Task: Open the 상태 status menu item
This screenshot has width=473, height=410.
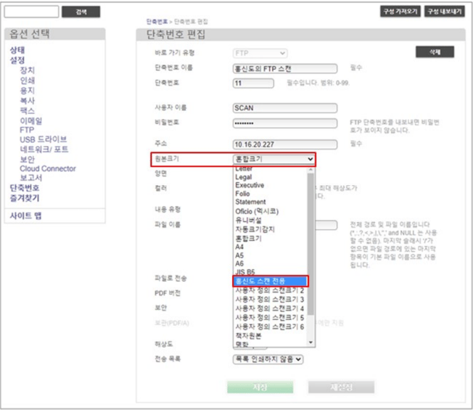Action: pyautogui.click(x=17, y=50)
